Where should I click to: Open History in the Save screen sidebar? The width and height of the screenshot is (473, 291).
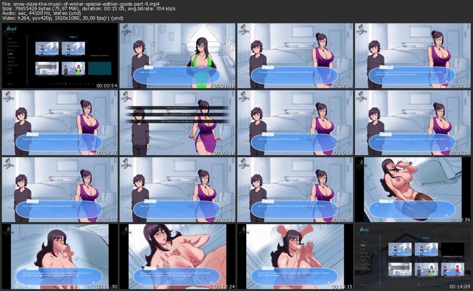(x=364, y=241)
